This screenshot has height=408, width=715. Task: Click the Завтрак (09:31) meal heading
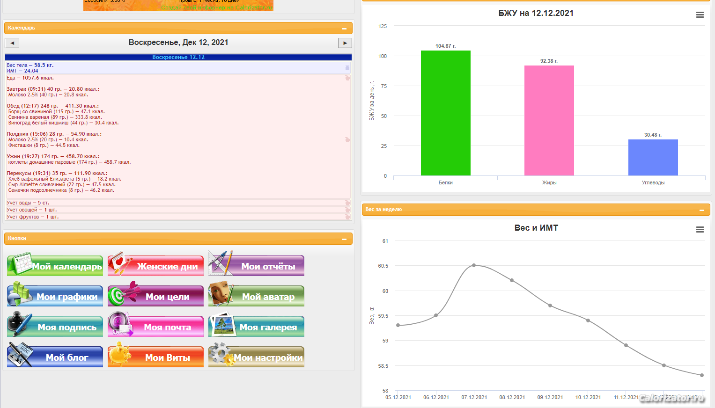(53, 89)
